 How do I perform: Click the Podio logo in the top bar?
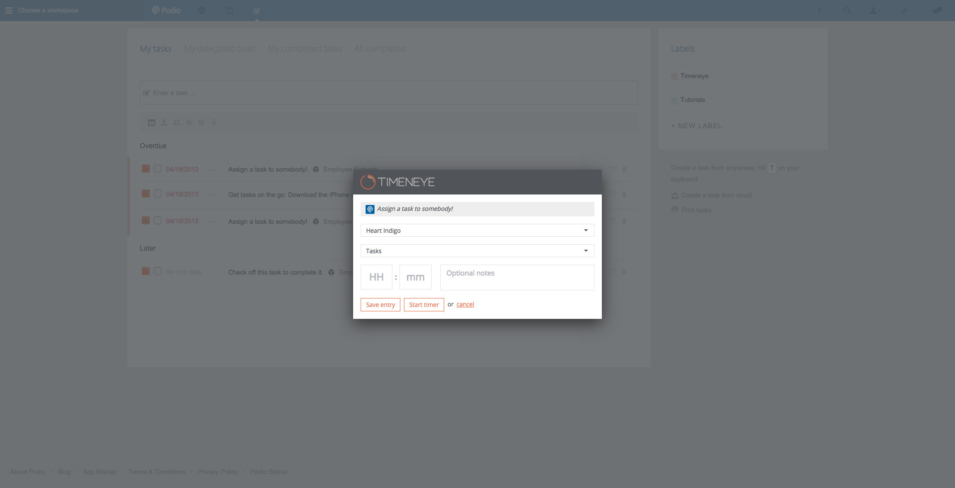point(166,10)
